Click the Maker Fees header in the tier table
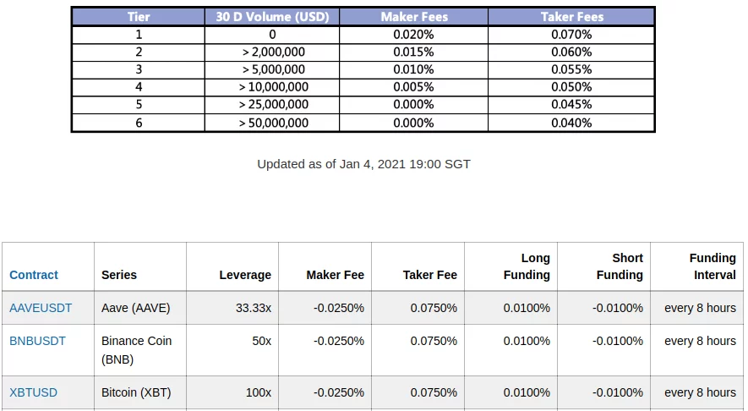The width and height of the screenshot is (748, 411). coord(413,17)
